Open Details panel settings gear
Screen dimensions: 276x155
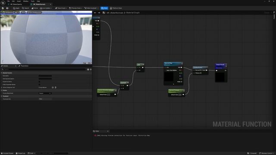(x=91, y=69)
